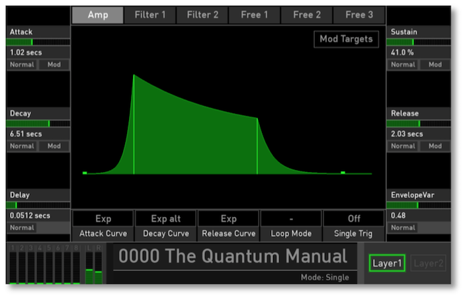Open the Decay Curve Exp alt selector
Screen dimensions: 463x297
pos(165,219)
